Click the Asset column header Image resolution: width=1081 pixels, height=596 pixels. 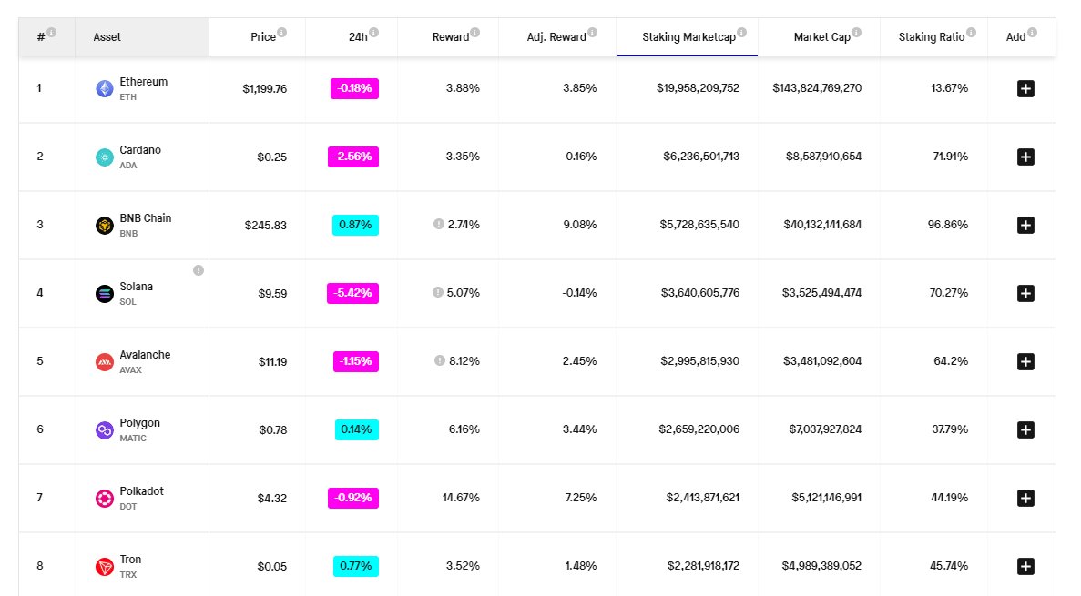[107, 37]
